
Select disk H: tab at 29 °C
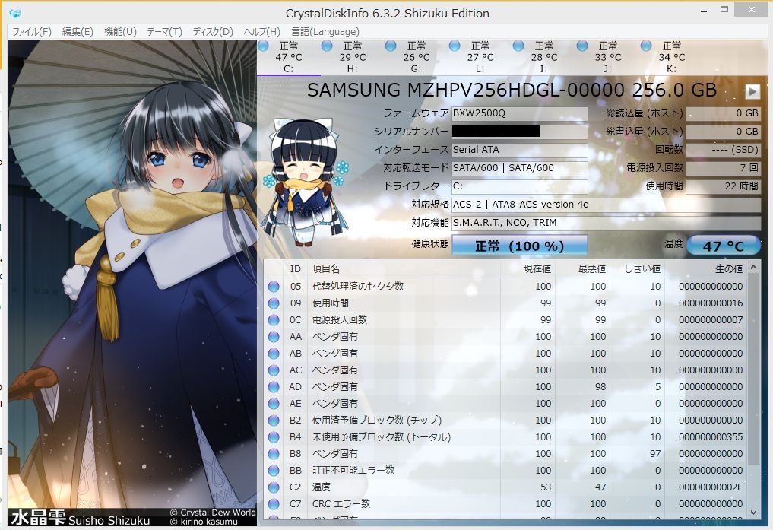(352, 57)
